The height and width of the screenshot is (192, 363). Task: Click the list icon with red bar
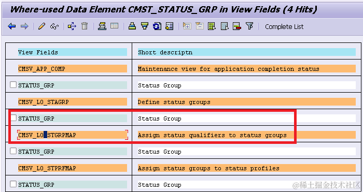click(237, 26)
